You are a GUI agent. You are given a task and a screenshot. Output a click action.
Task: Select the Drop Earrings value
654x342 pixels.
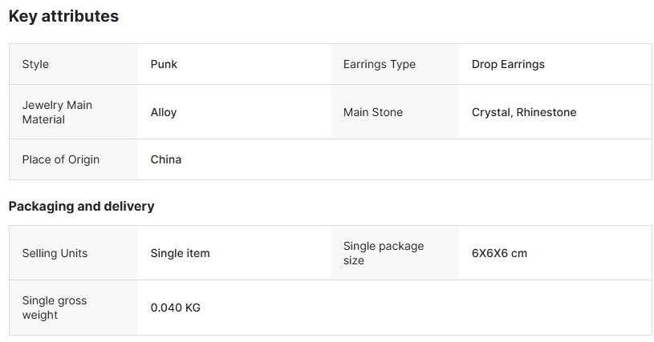coord(508,64)
